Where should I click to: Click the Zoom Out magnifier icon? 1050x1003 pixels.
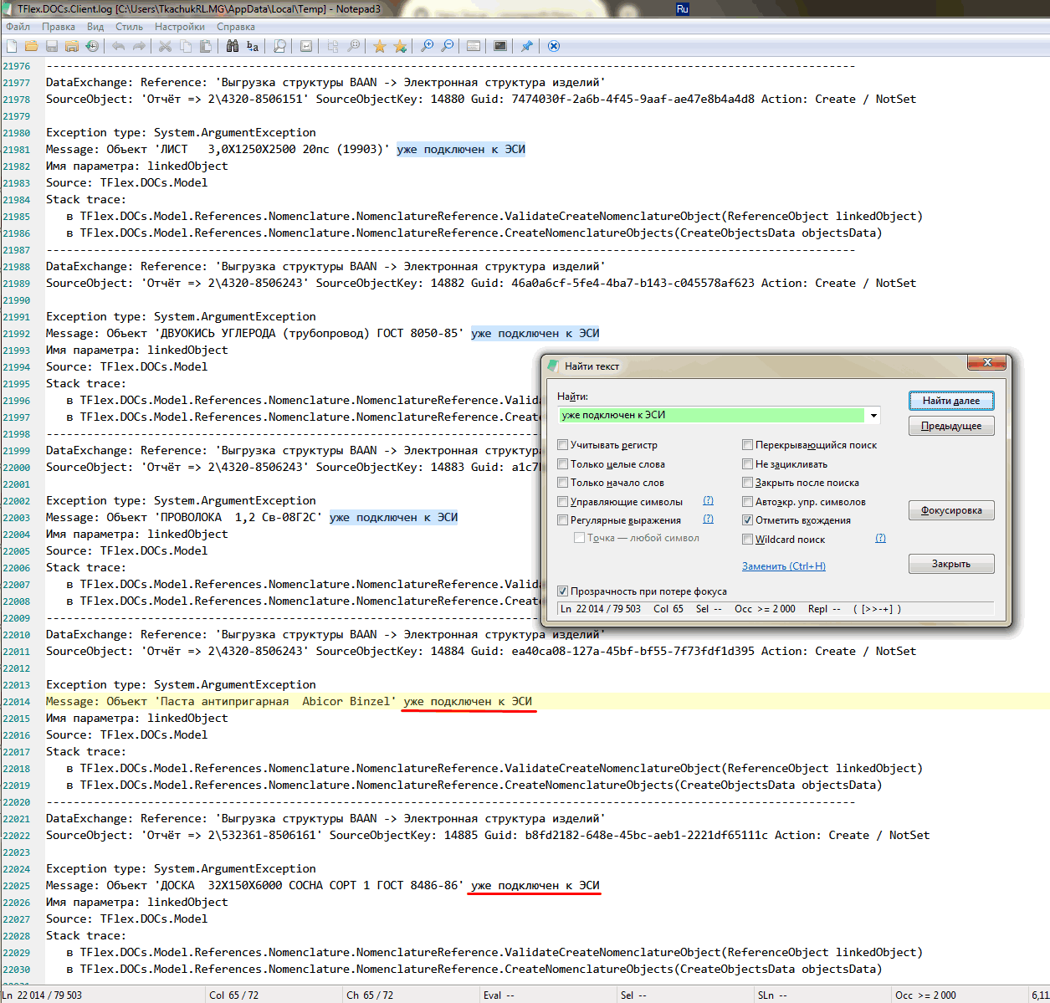[x=447, y=46]
